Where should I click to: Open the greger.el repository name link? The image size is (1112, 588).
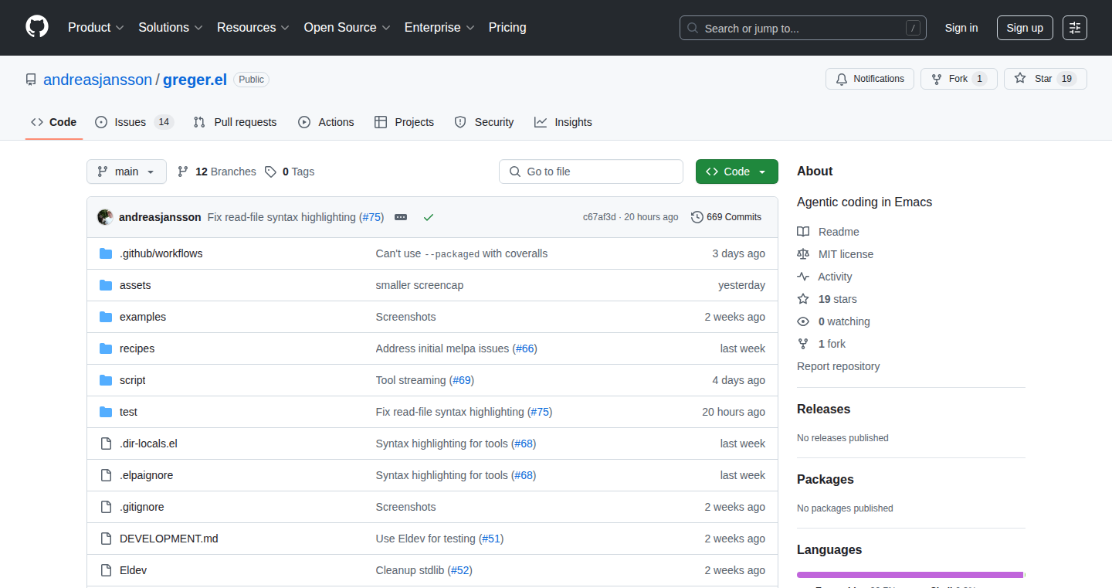click(195, 80)
